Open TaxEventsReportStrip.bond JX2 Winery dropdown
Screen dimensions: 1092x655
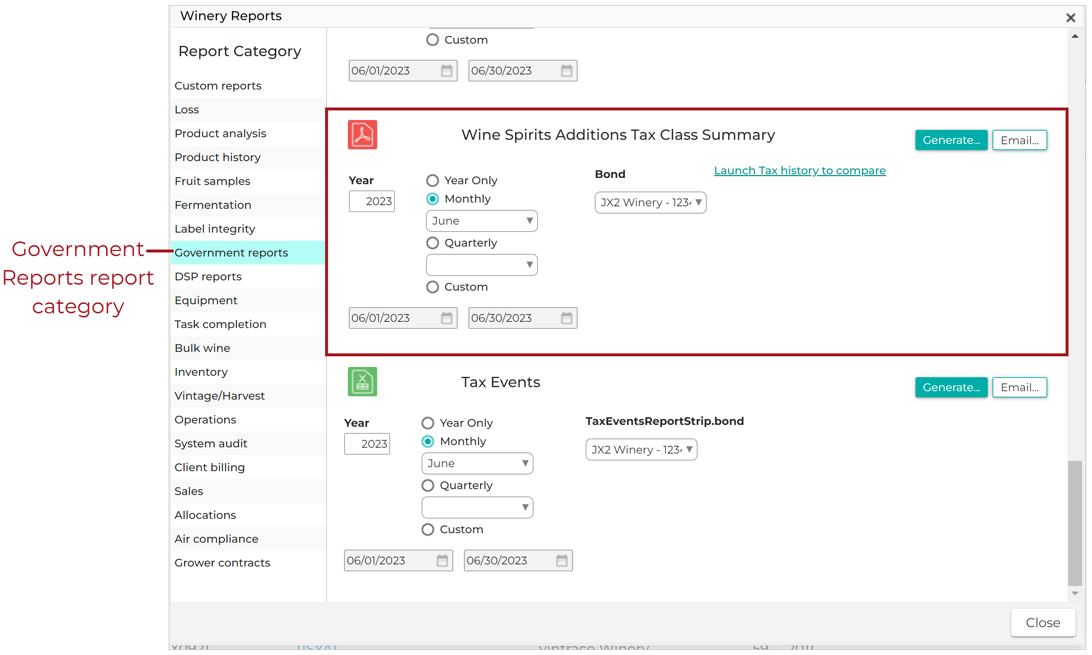click(641, 450)
